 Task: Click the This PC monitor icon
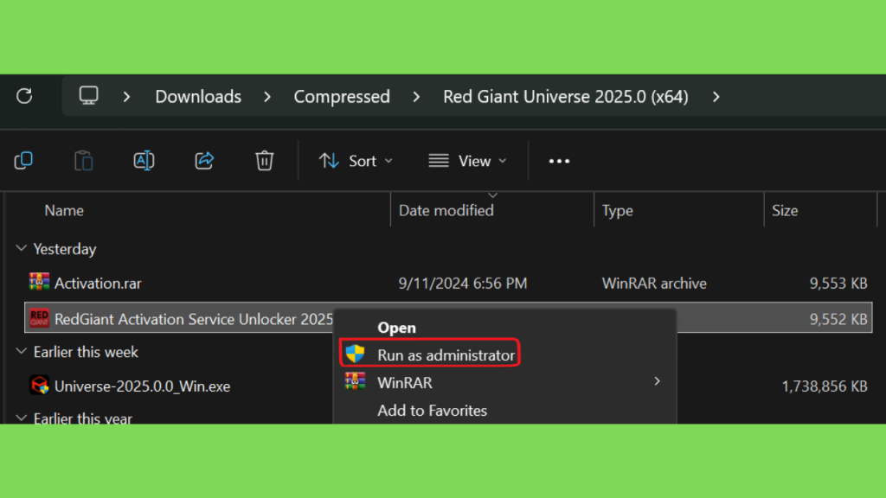(x=89, y=96)
